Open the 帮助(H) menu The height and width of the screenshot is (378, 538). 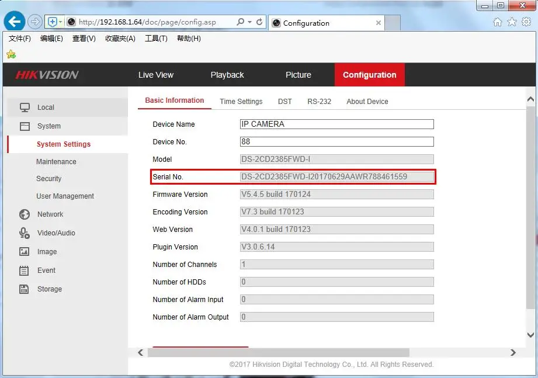tap(189, 39)
